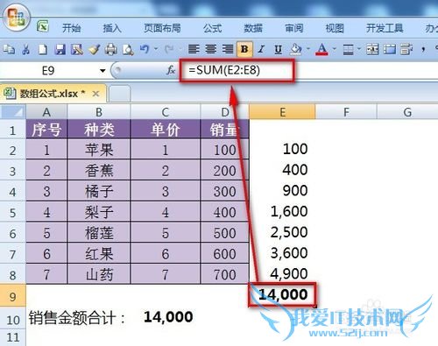Apply the comma number style
This screenshot has width=438, height=346.
coord(423,49)
